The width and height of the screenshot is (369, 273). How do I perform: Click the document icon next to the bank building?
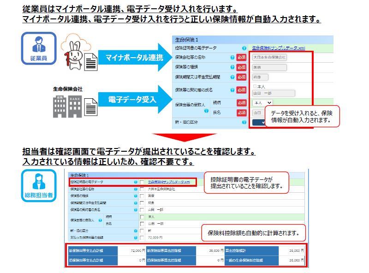click(x=91, y=107)
